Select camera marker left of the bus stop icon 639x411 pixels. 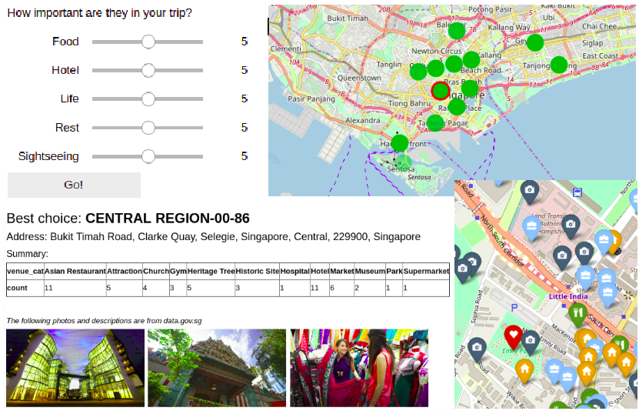529,190
